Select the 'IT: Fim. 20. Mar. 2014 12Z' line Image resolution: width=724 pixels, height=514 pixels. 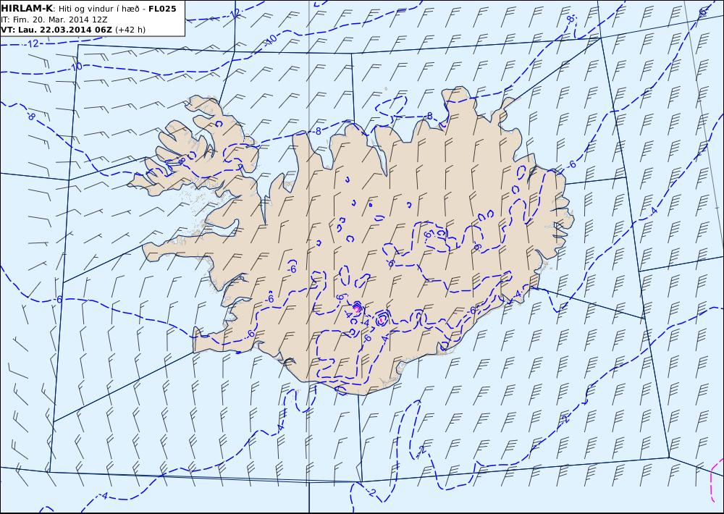pyautogui.click(x=54, y=20)
